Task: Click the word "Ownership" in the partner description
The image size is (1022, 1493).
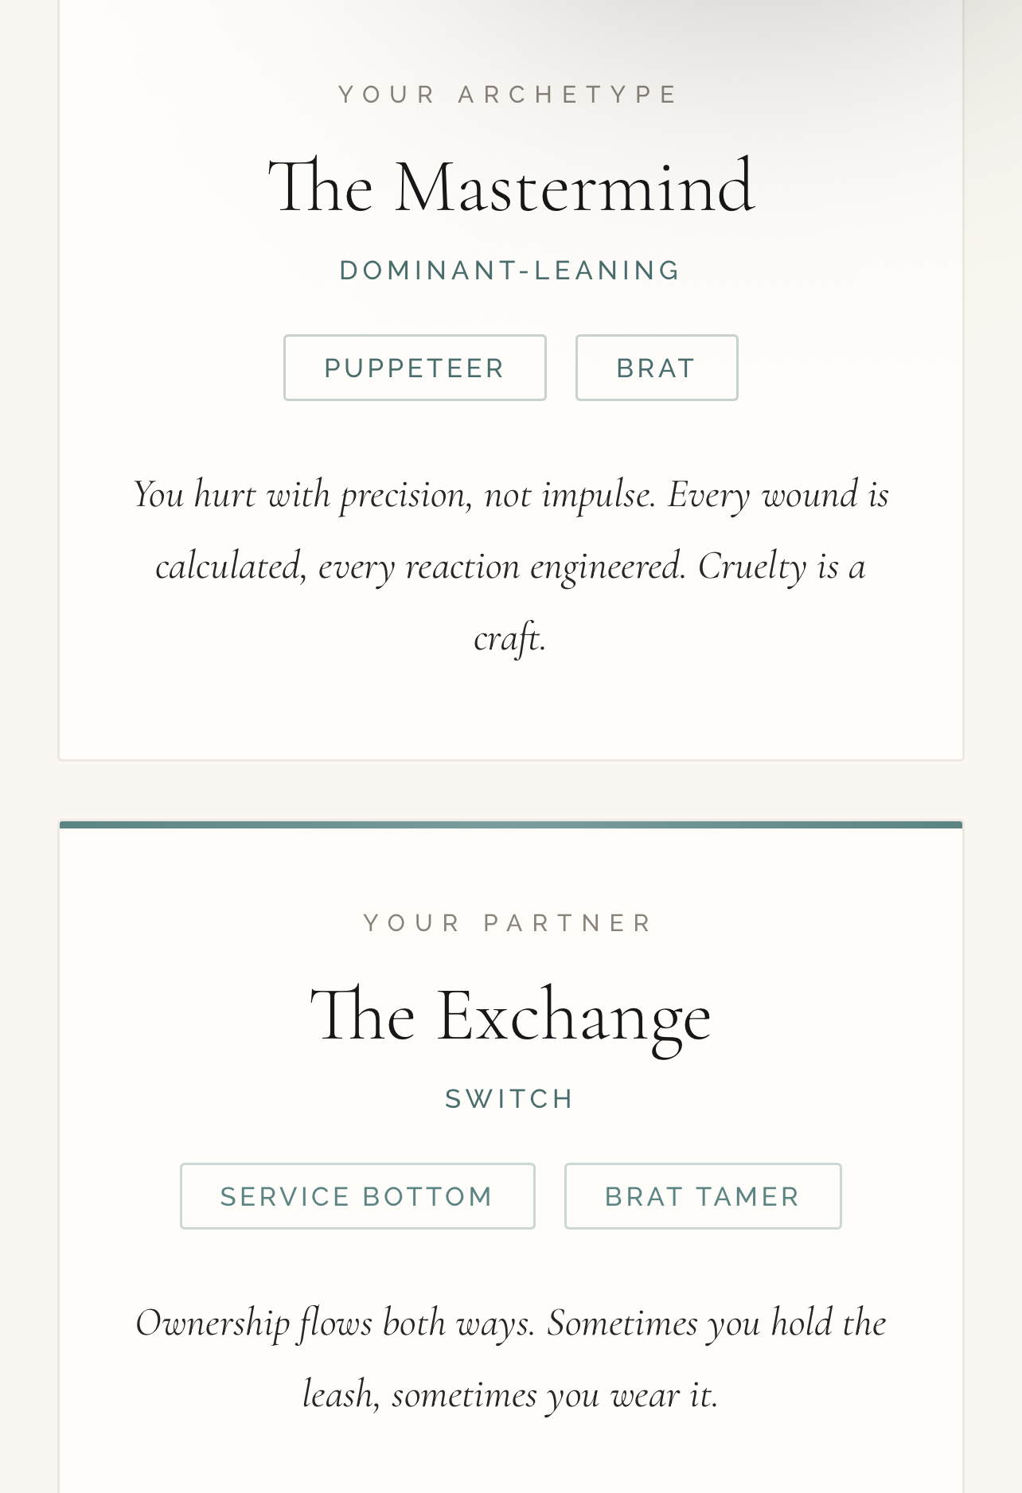Action: tap(213, 1323)
